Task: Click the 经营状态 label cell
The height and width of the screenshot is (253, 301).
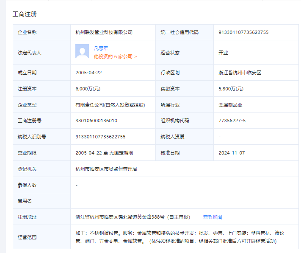Action: pyautogui.click(x=185, y=53)
